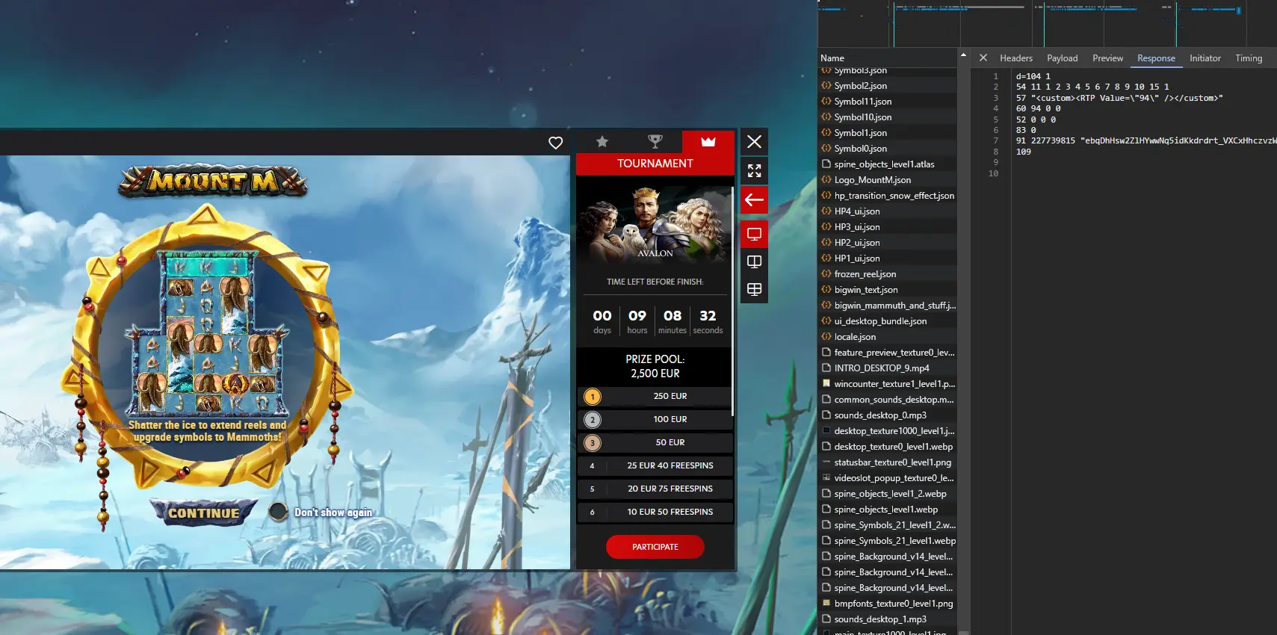Select sounds_desktop_0.mp3 request
Screen dimensions: 1277x635
coord(888,415)
